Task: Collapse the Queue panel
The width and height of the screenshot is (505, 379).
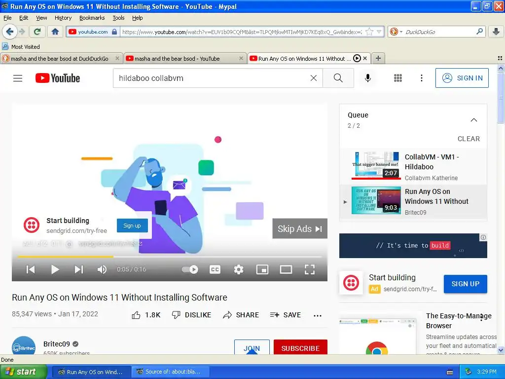Action: point(474,120)
